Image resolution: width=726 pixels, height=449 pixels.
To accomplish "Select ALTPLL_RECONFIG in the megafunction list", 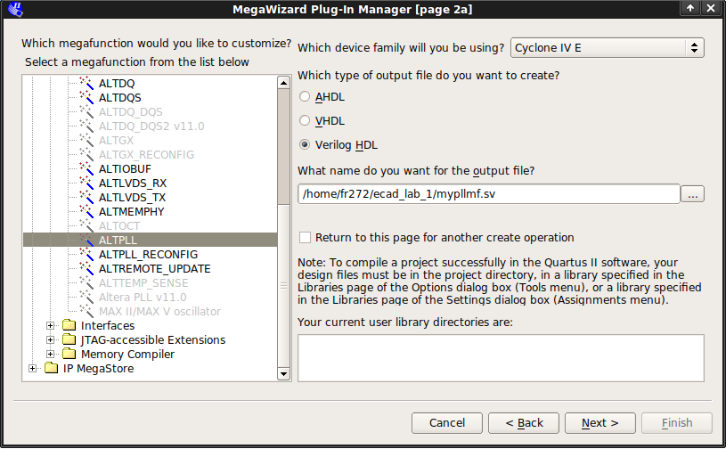I will click(148, 254).
